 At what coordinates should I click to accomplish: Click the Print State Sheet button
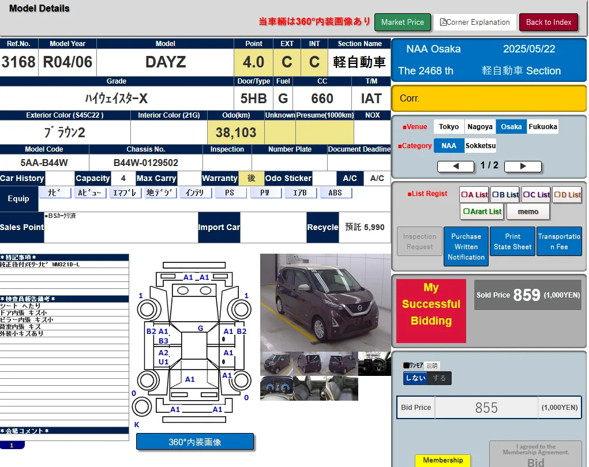pos(512,241)
